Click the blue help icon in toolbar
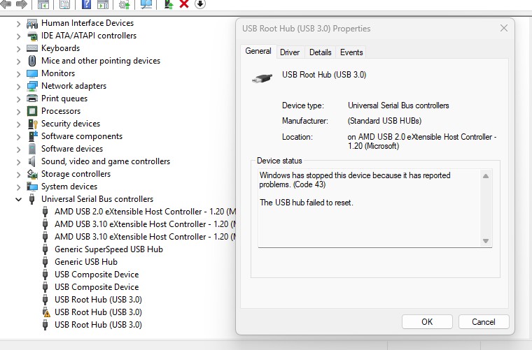 86,4
